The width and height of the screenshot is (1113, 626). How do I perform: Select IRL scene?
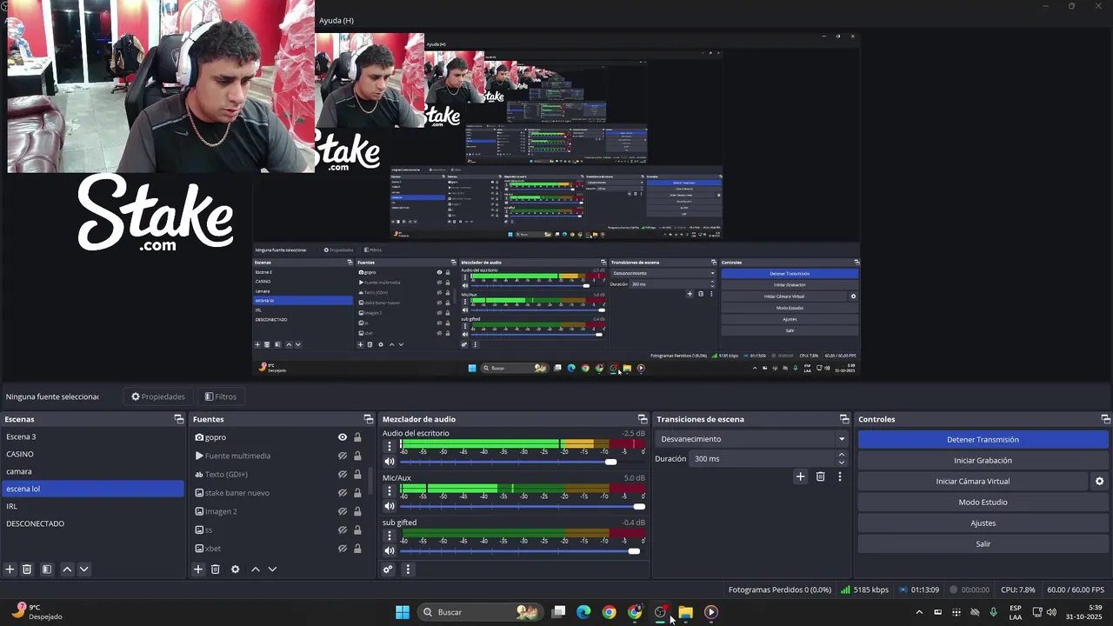point(93,506)
